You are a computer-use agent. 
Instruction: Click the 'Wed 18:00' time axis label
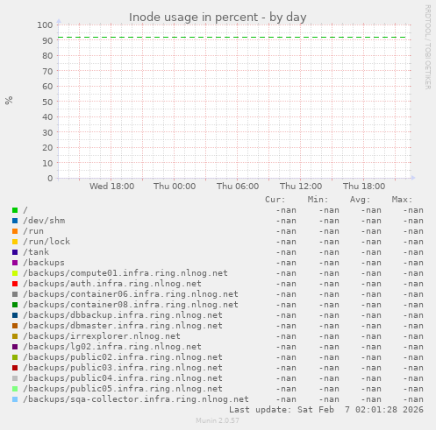(112, 187)
